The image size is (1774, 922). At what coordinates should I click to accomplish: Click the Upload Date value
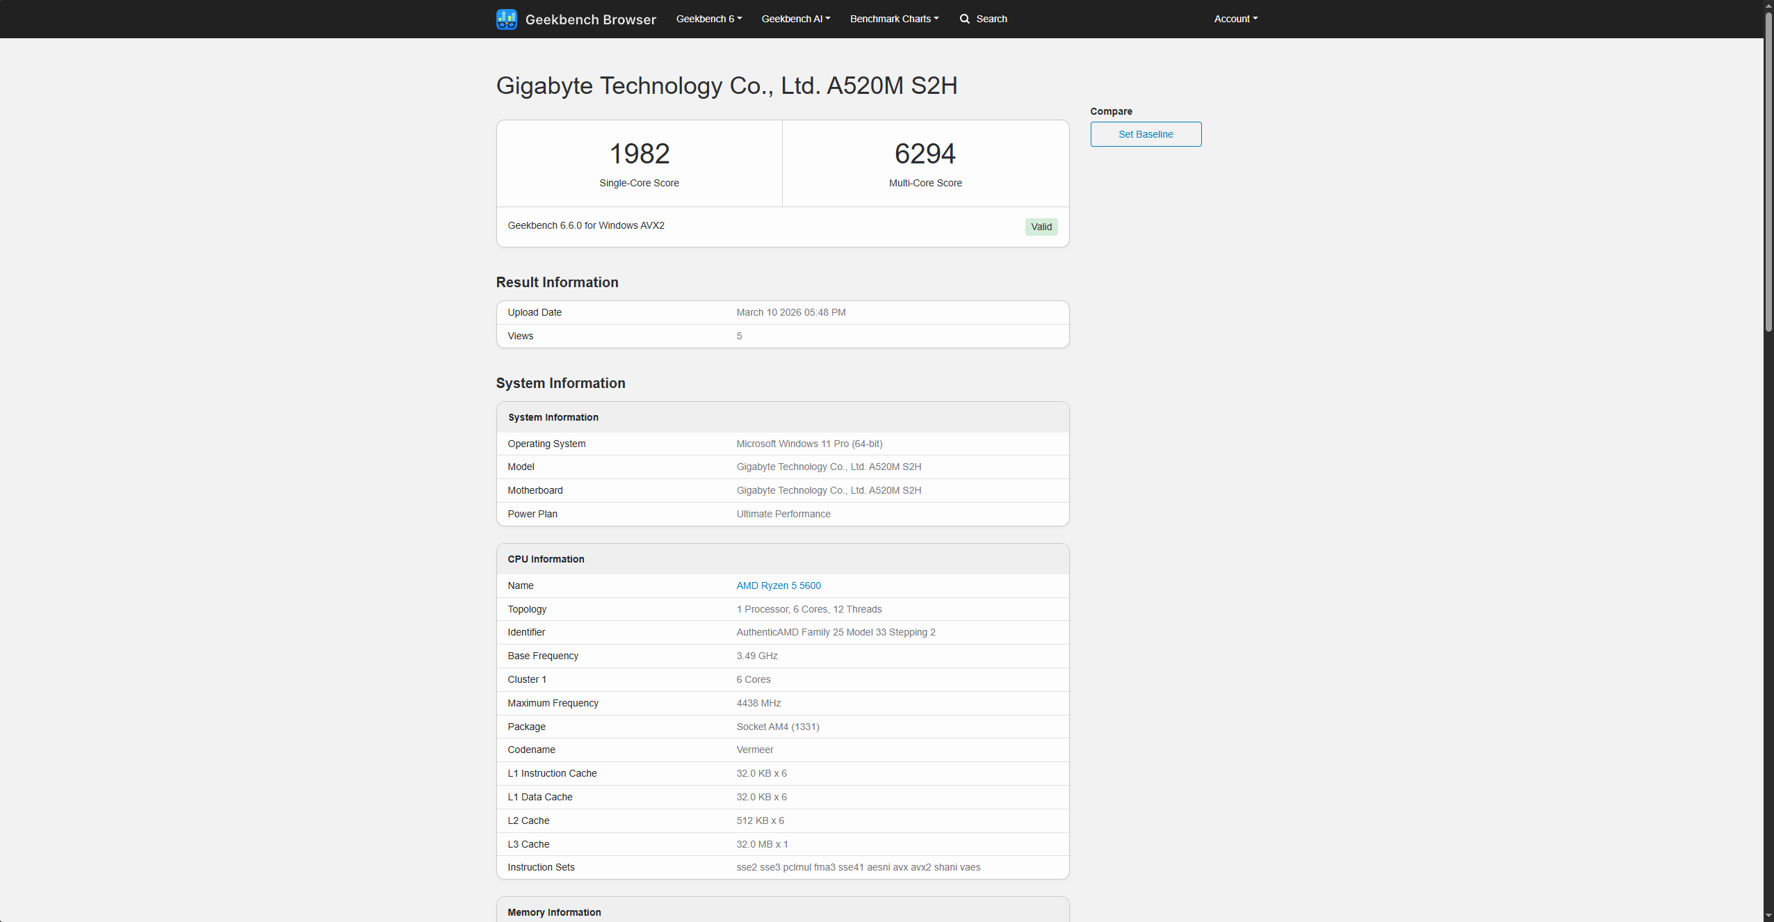click(790, 312)
